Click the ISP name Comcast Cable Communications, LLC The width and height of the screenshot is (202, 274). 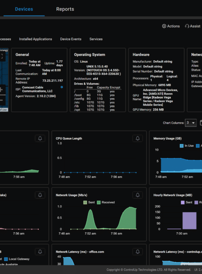(x=37, y=89)
